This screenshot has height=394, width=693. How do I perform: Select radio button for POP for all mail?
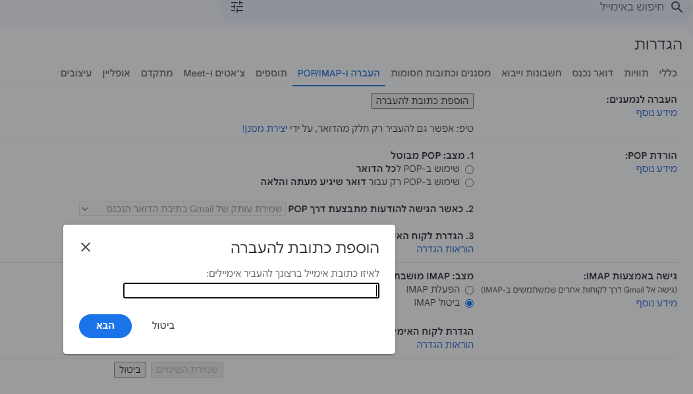point(468,169)
